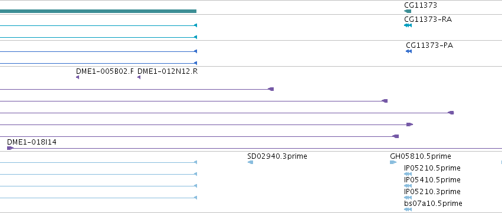Click the CG11373-RA transcript arrow glyph
502x213 pixels.
click(408, 25)
